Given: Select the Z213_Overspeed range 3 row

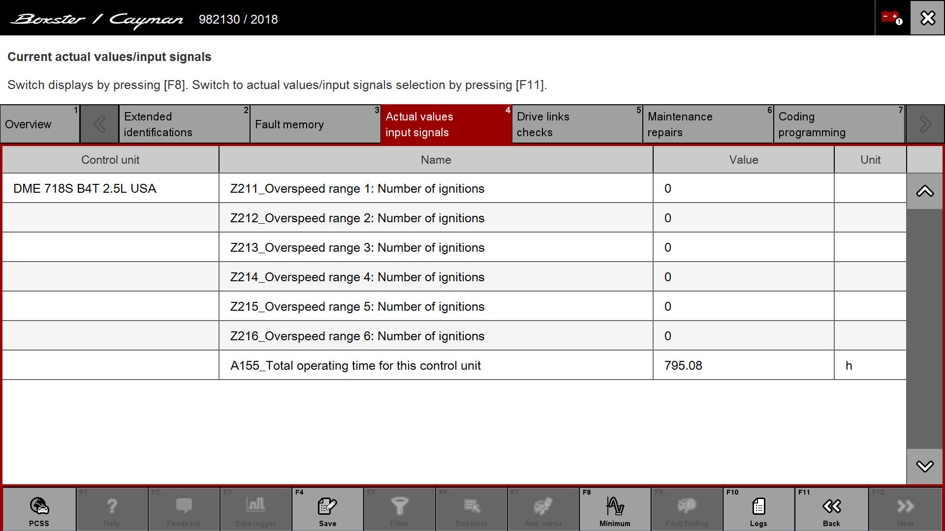Looking at the screenshot, I should [454, 247].
